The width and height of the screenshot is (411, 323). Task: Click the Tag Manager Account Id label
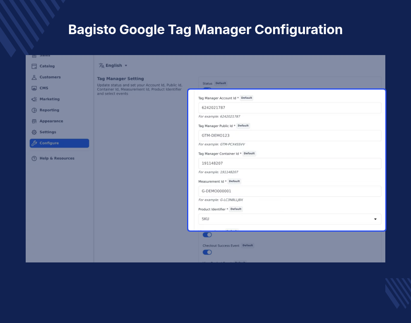pos(218,98)
